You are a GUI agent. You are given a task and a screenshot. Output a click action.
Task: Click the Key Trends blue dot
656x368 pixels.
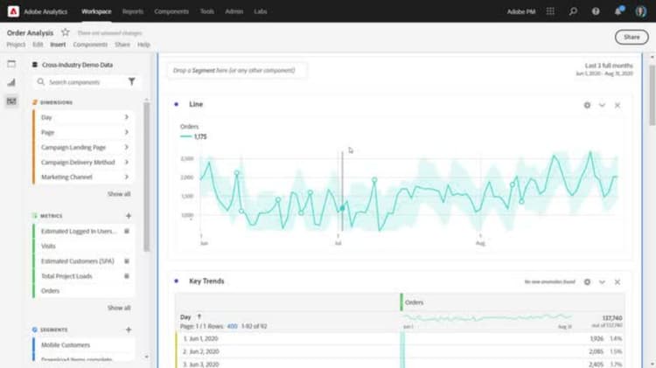pos(176,281)
